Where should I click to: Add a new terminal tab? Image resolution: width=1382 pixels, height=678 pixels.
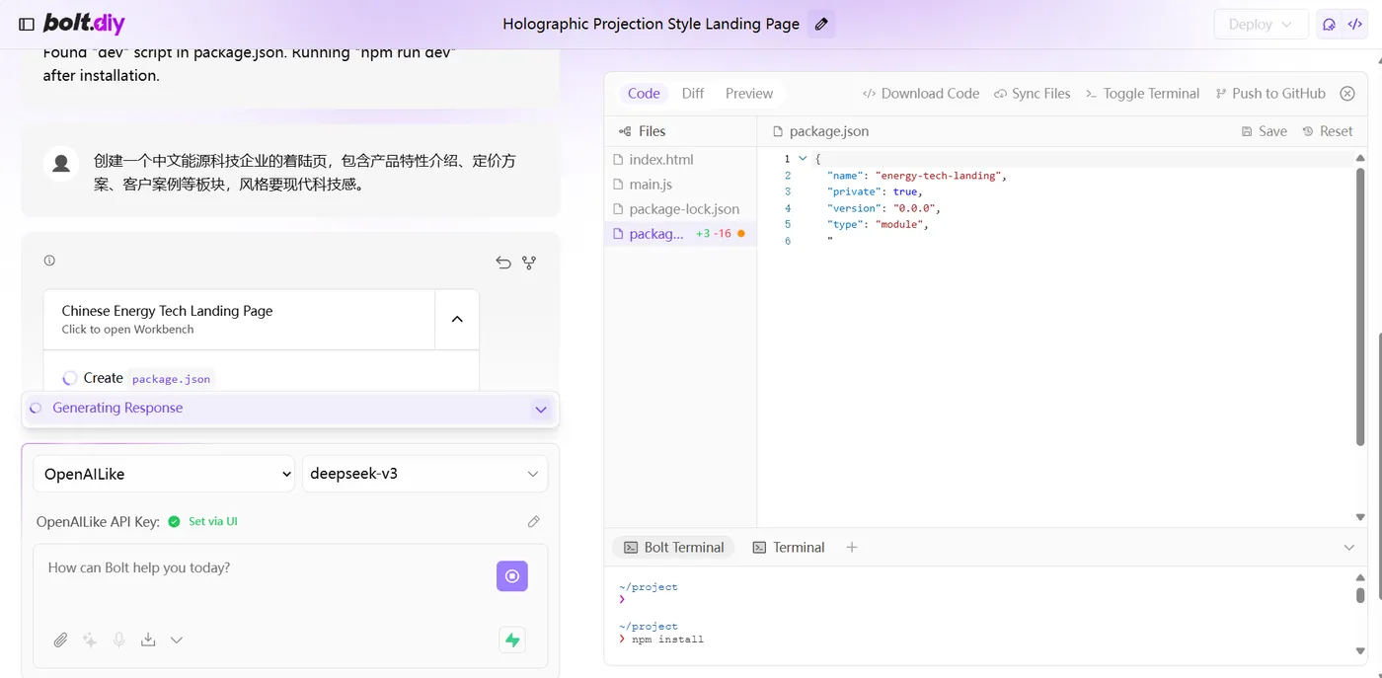pyautogui.click(x=852, y=548)
